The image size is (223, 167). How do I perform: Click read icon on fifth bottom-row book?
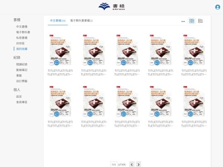click(190, 114)
